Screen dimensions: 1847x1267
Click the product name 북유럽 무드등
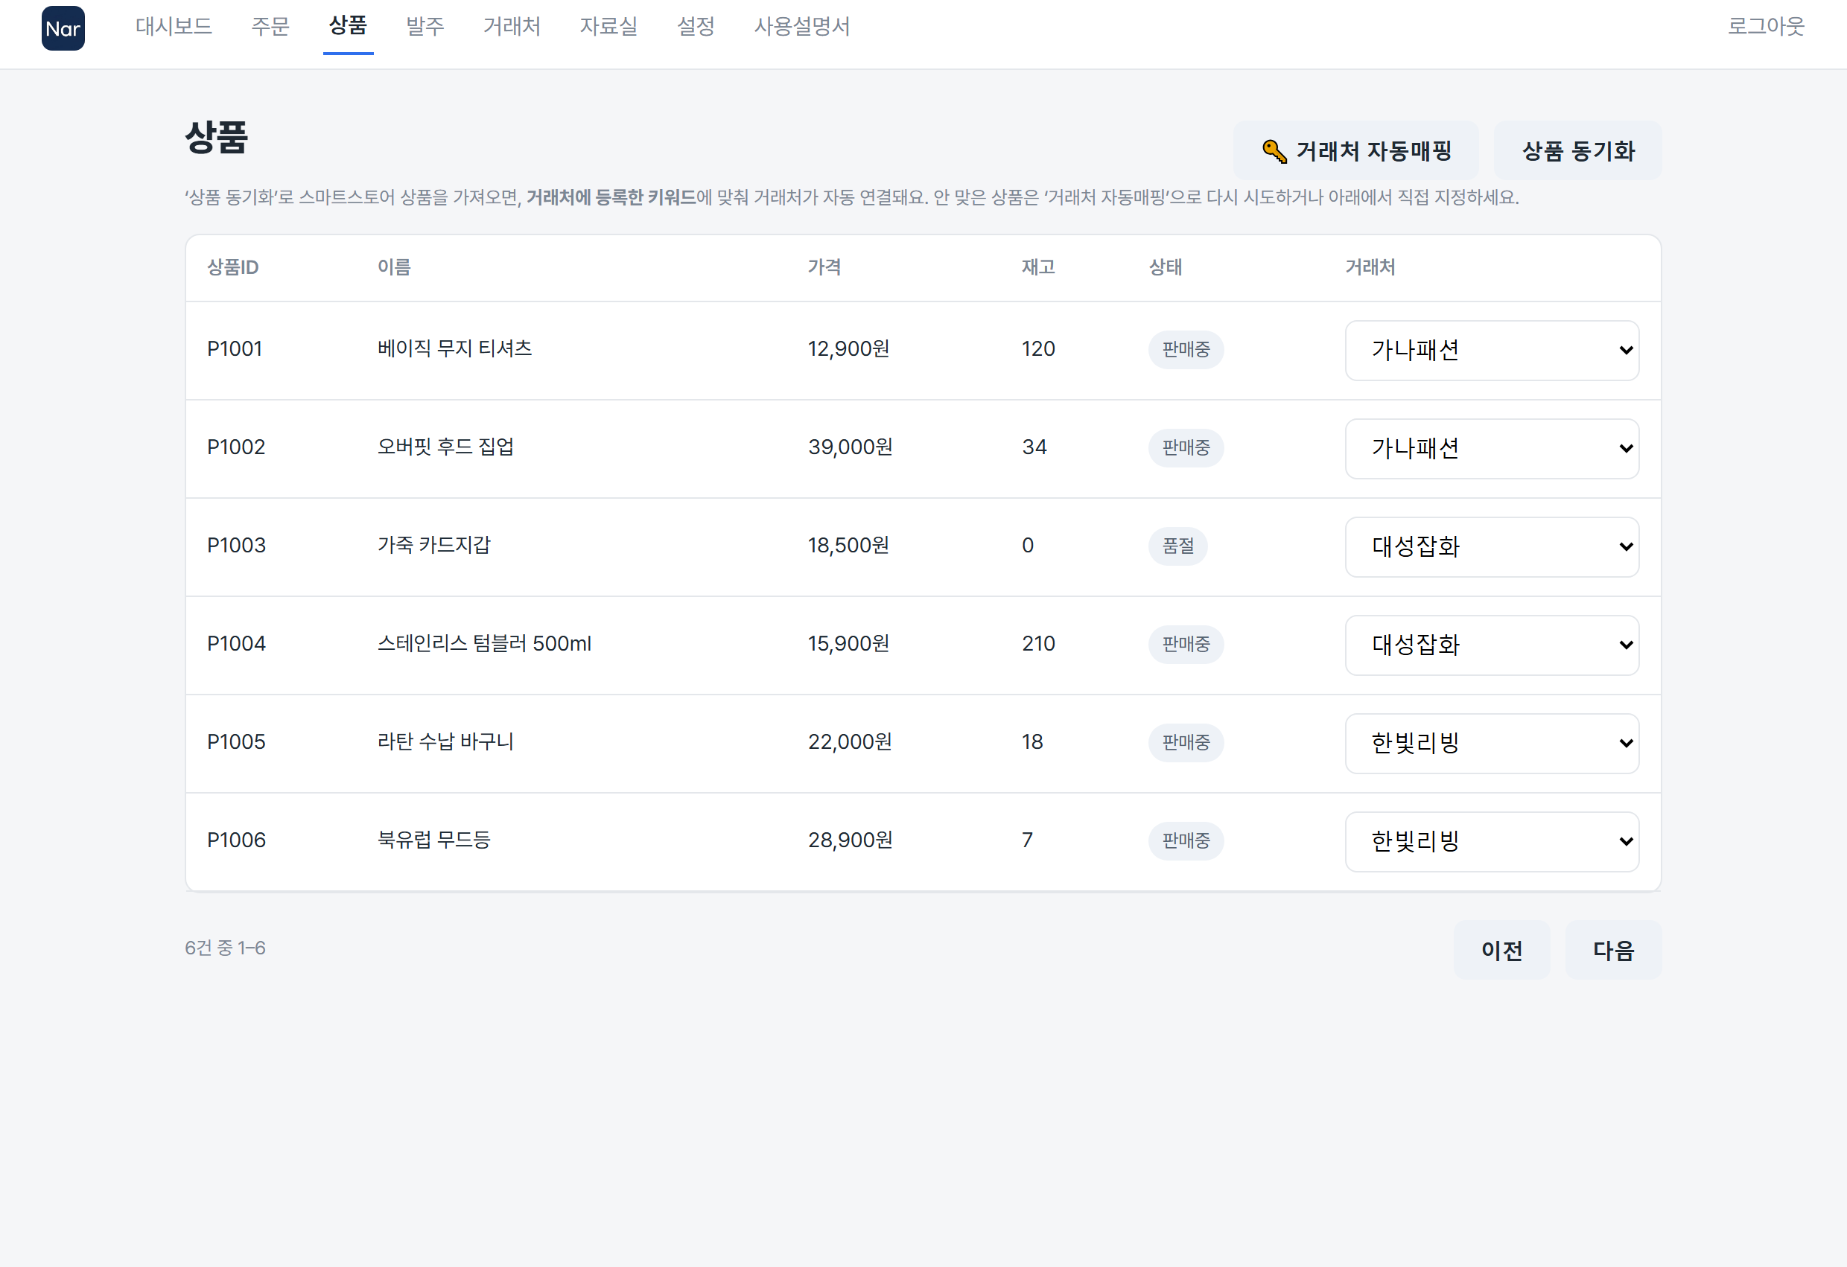434,839
